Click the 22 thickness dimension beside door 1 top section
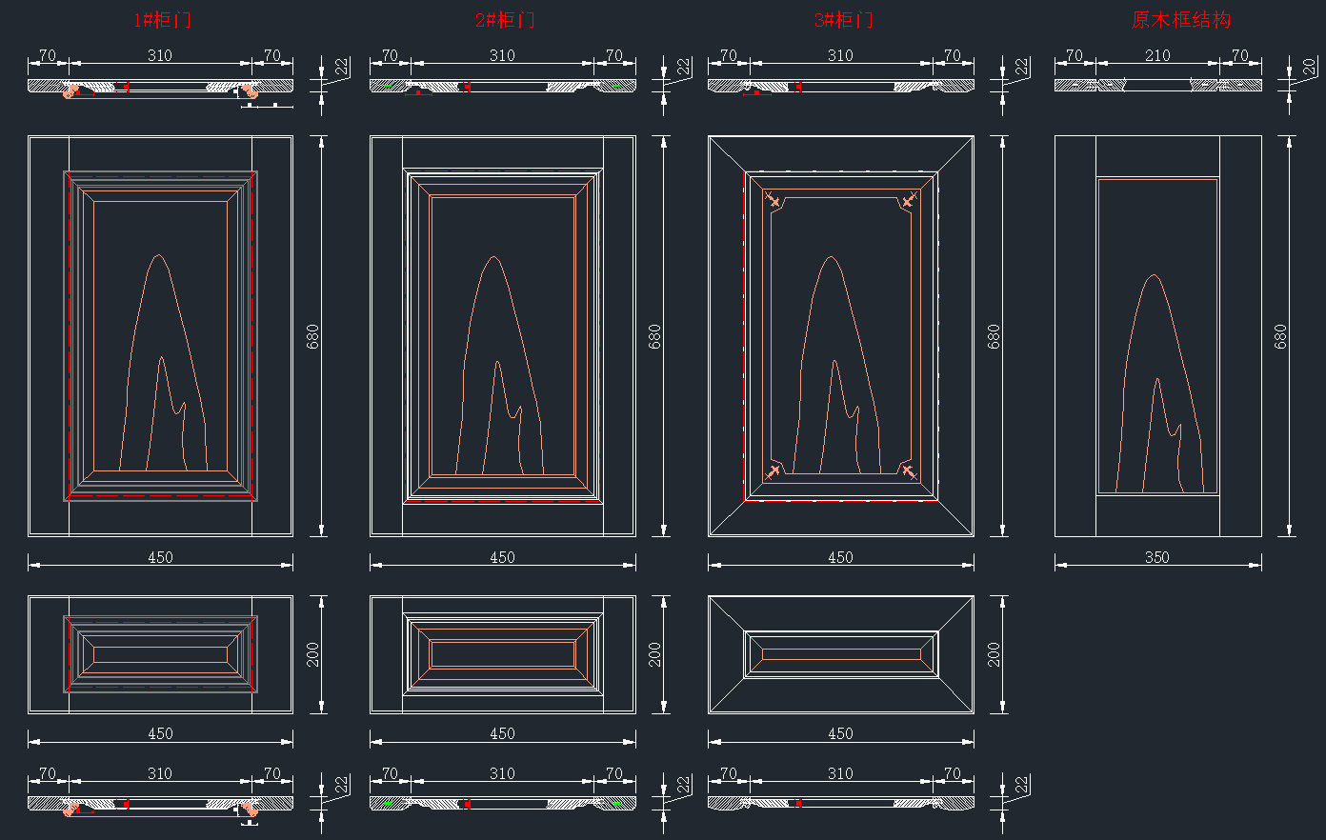The width and height of the screenshot is (1326, 840). point(341,67)
